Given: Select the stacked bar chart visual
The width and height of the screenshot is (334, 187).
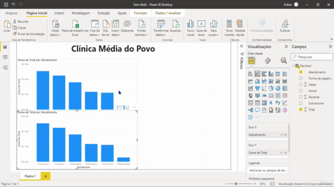Looking at the screenshot, I should 250,74.
